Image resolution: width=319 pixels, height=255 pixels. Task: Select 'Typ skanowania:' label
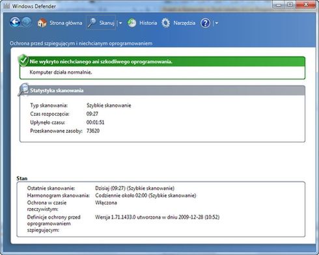tap(49, 105)
